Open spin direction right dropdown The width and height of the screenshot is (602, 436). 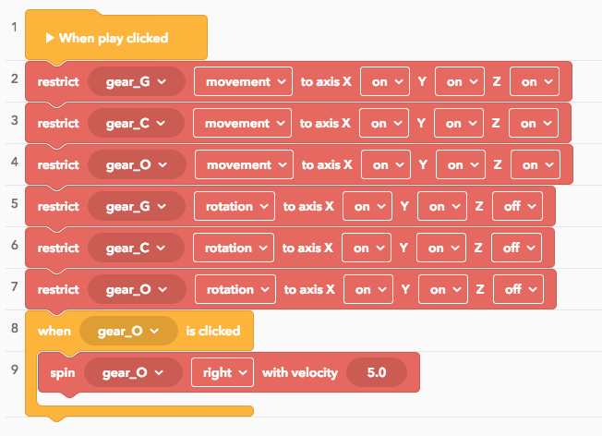[223, 372]
